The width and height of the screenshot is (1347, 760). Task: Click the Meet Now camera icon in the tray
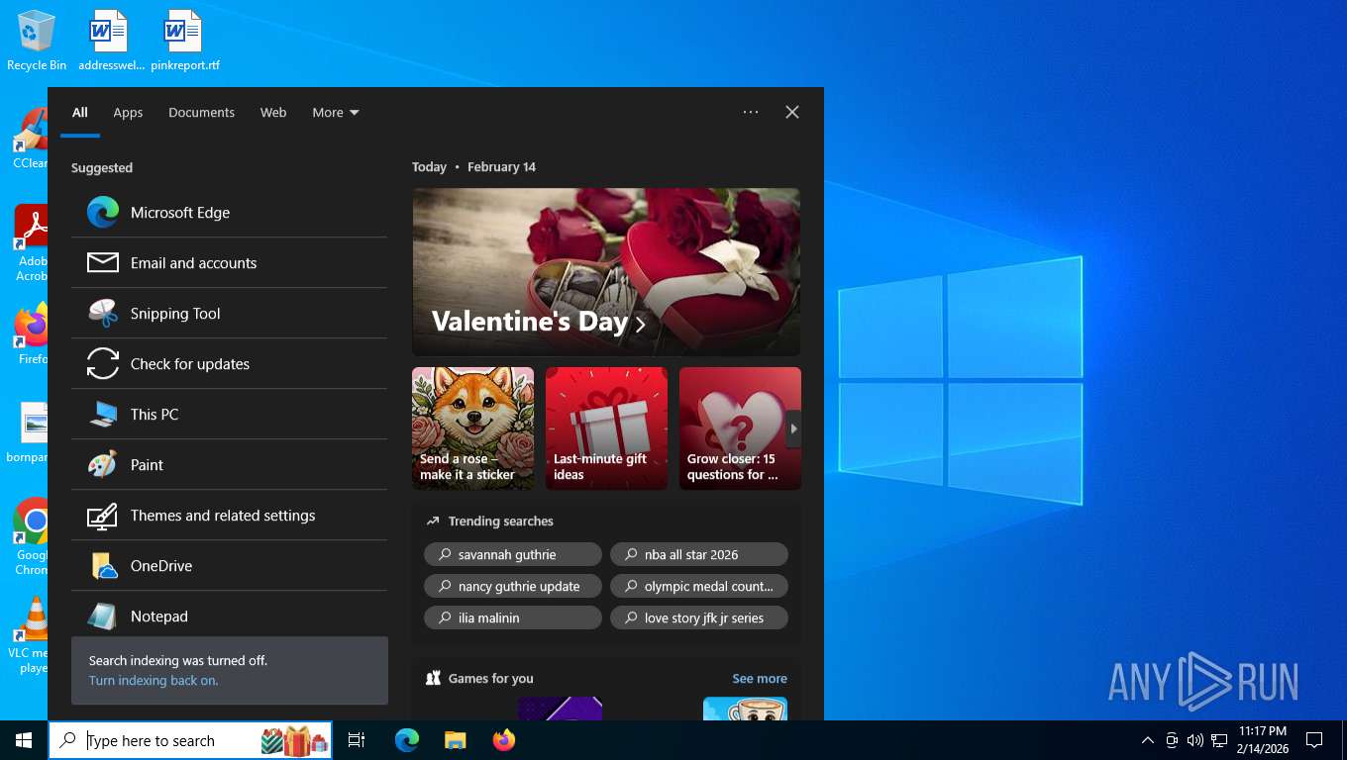(x=1172, y=740)
